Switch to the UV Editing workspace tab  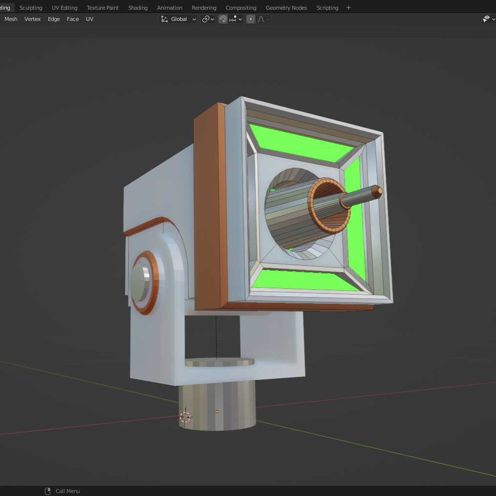64,7
